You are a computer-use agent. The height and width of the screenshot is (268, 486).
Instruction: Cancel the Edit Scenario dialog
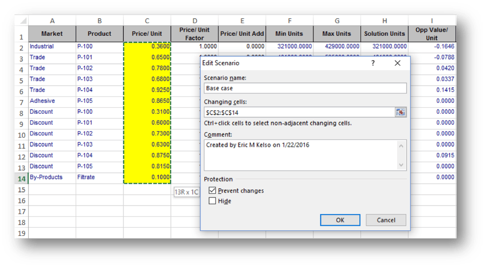tap(386, 220)
